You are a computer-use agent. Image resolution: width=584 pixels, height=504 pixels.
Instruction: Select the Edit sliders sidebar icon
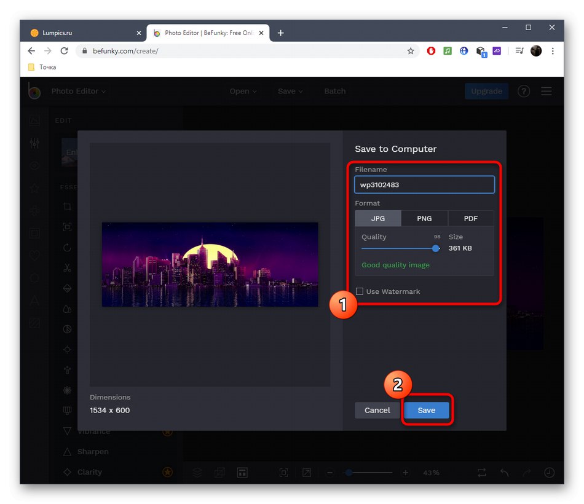(x=34, y=143)
